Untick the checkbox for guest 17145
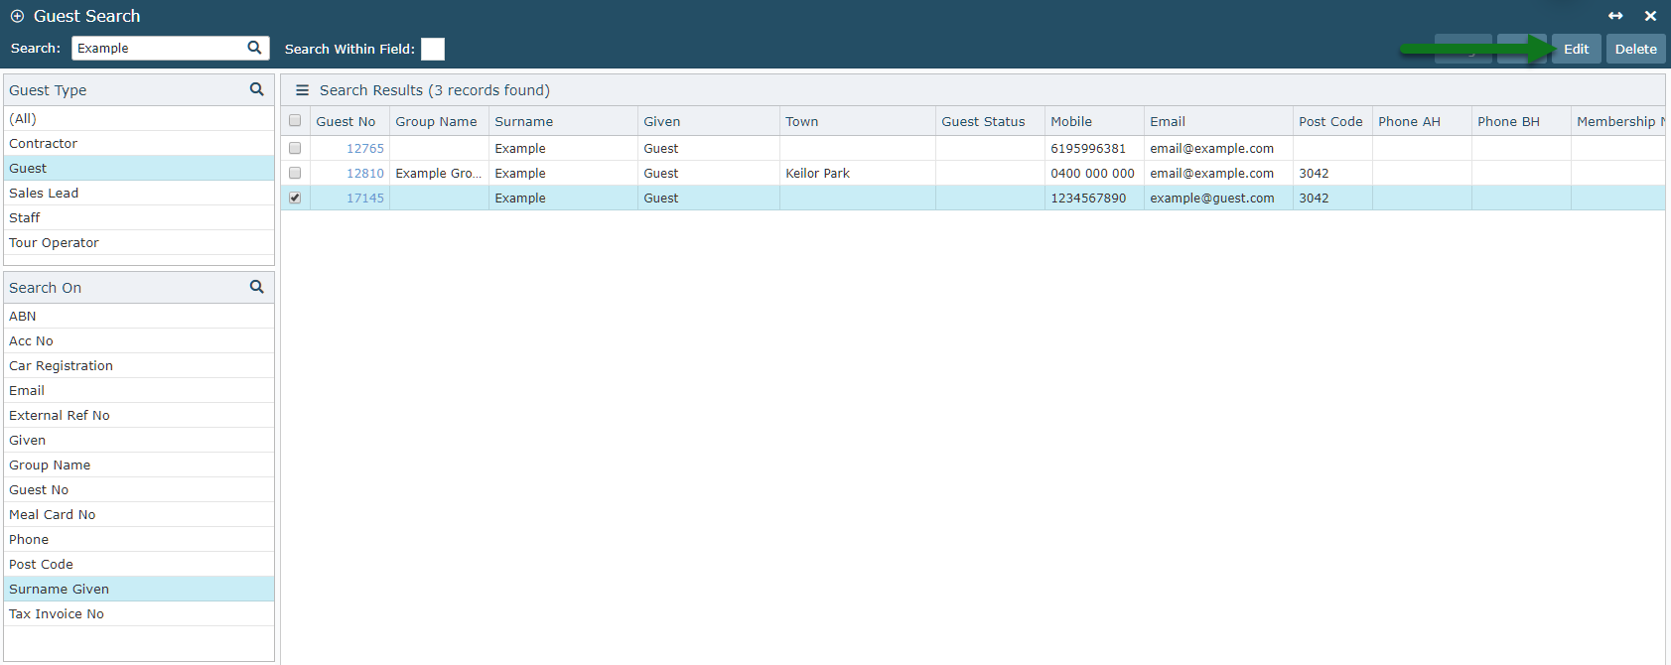 tap(295, 198)
